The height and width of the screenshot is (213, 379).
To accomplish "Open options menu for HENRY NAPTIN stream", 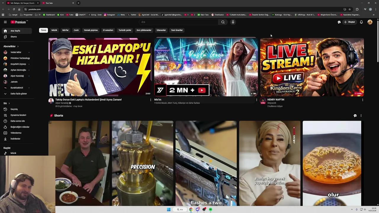I will pos(362,100).
